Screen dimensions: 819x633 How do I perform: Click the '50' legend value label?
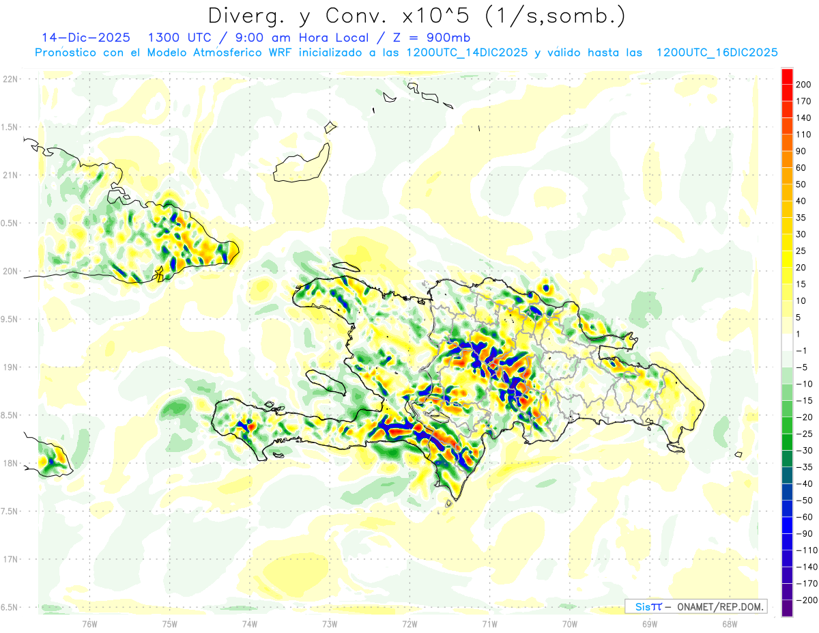pyautogui.click(x=801, y=184)
